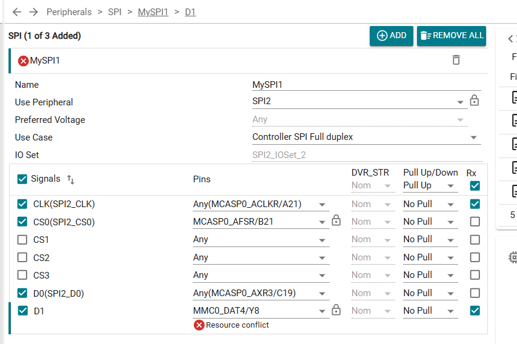Click the REMOVE ALL button
The width and height of the screenshot is (517, 344).
tap(452, 36)
